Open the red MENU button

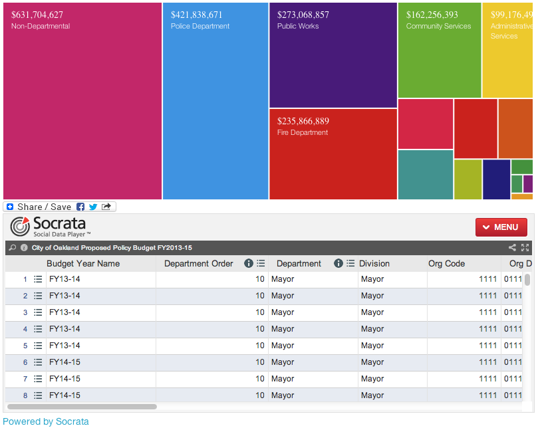pos(501,227)
